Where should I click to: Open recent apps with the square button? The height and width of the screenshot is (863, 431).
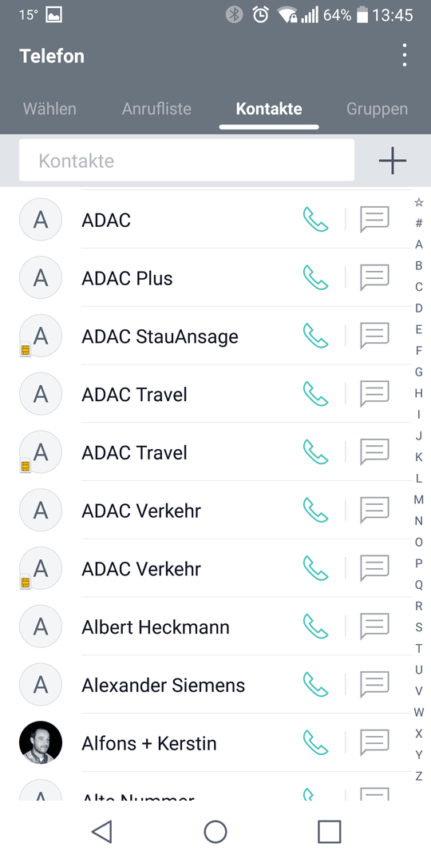pyautogui.click(x=330, y=831)
